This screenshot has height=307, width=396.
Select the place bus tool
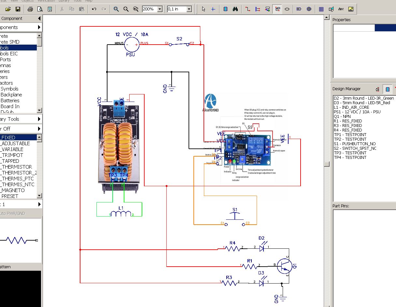tap(258, 9)
